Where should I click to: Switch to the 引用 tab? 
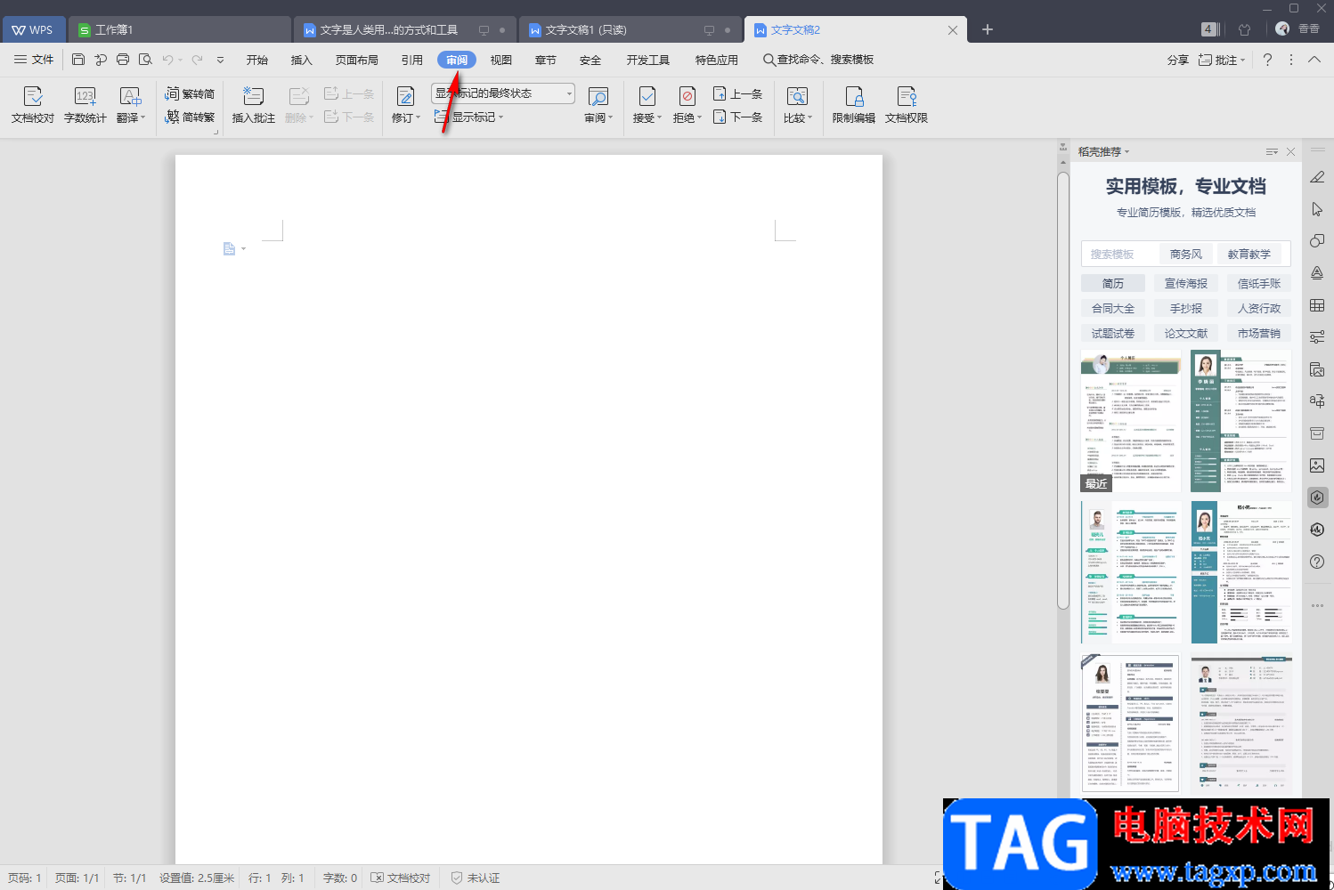411,60
